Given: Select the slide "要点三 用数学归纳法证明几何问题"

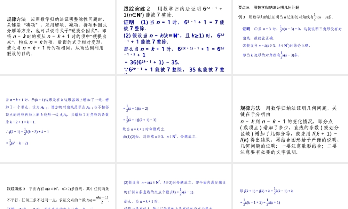Looking at the screenshot, I should pos(290,37).
